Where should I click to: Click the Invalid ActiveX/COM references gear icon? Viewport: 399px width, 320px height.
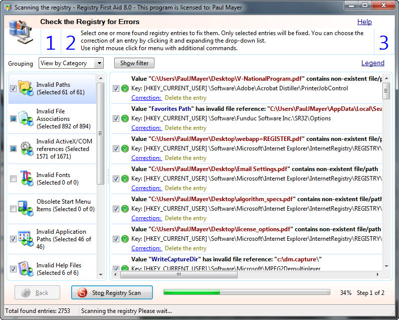tap(27, 148)
